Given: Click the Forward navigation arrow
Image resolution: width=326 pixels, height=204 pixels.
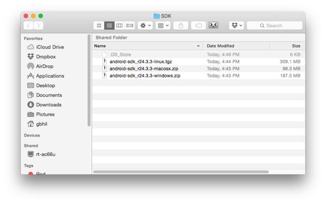Looking at the screenshot, I should coord(39,25).
